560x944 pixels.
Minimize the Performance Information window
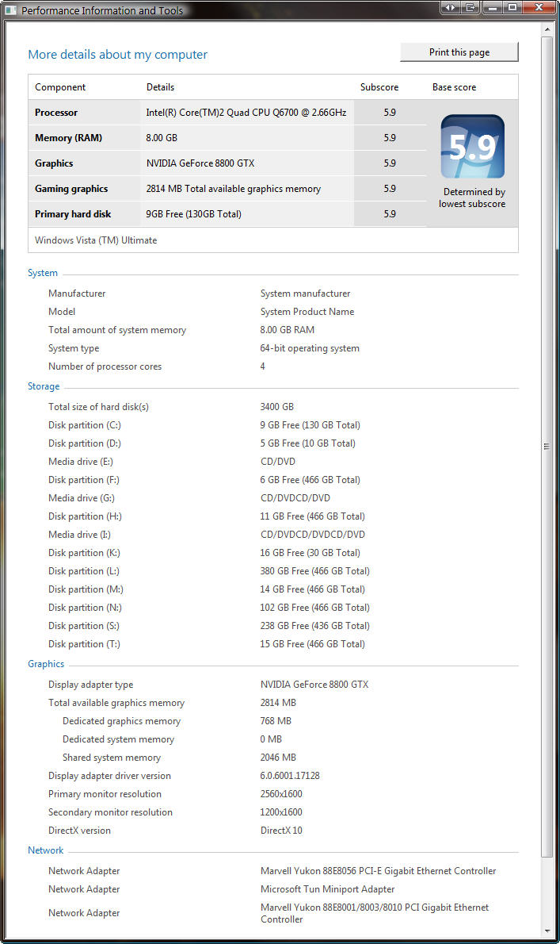(x=492, y=7)
